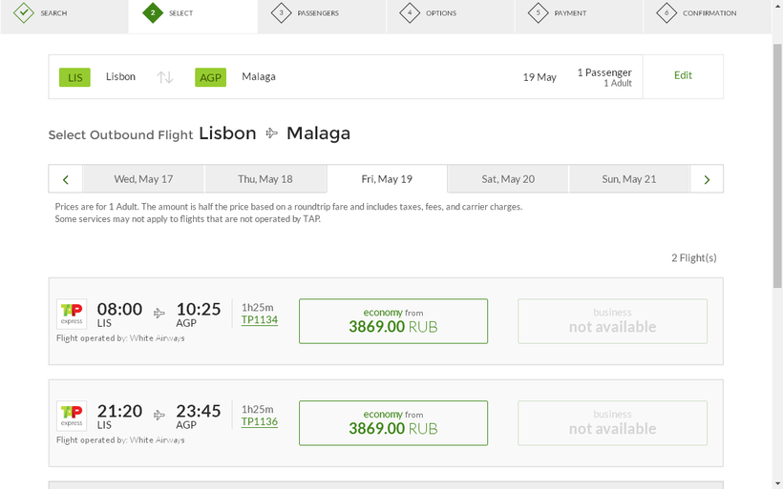Click the Passengers step 3 diamond icon
The width and height of the screenshot is (783, 489).
pos(281,13)
